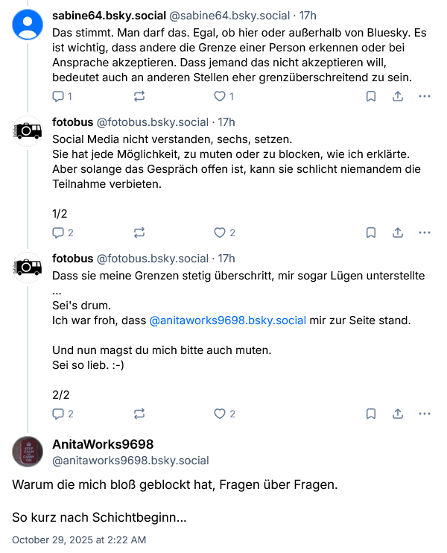Screen dimensions: 447x553
Task: Open the @anitaworks9698.bsky.social mention link
Action: 228,320
